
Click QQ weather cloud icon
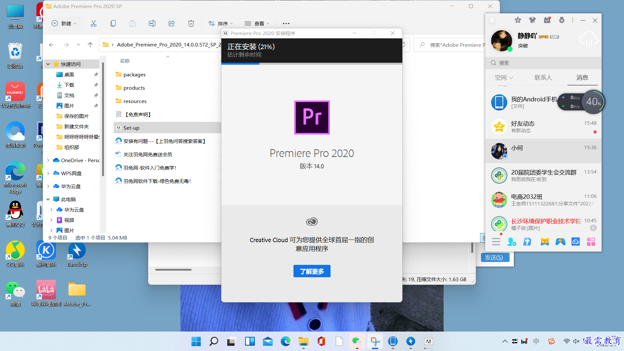[x=589, y=39]
